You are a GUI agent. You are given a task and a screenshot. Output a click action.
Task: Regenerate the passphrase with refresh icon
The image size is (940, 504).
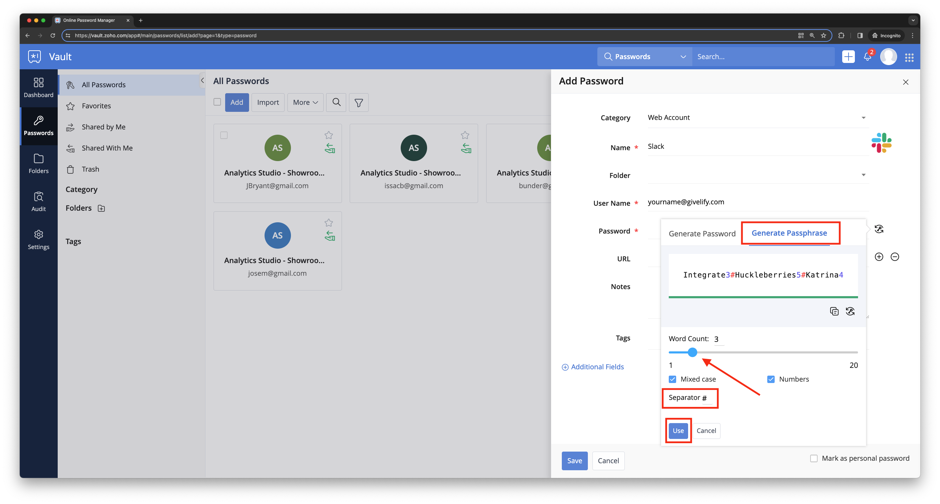(850, 311)
